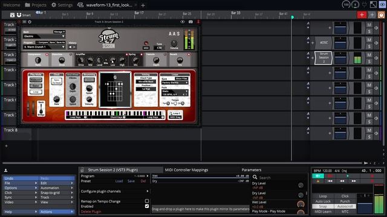
Task: Click the green play button in transport
Action: 348,176
